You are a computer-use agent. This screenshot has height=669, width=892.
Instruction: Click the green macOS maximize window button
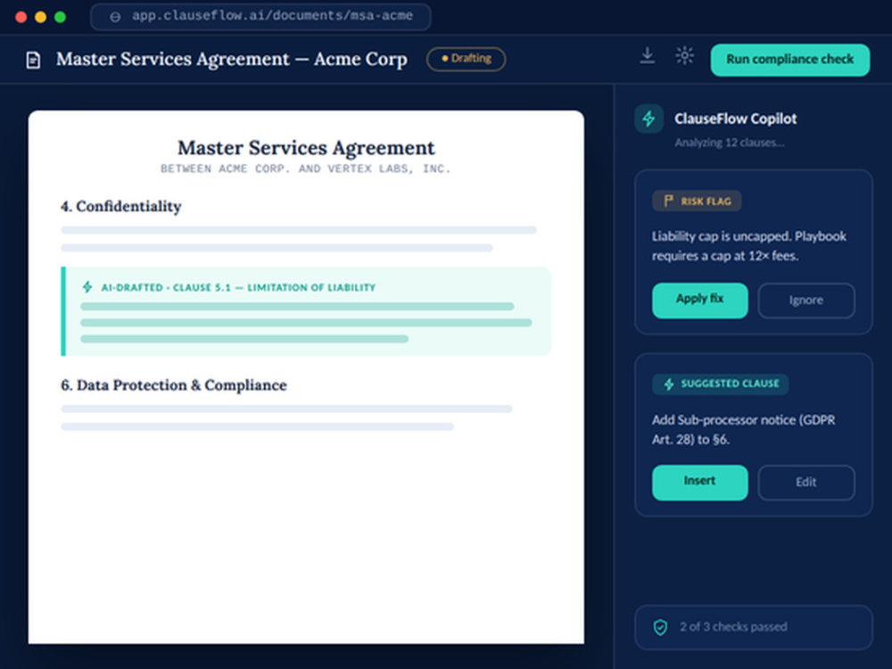click(x=60, y=17)
